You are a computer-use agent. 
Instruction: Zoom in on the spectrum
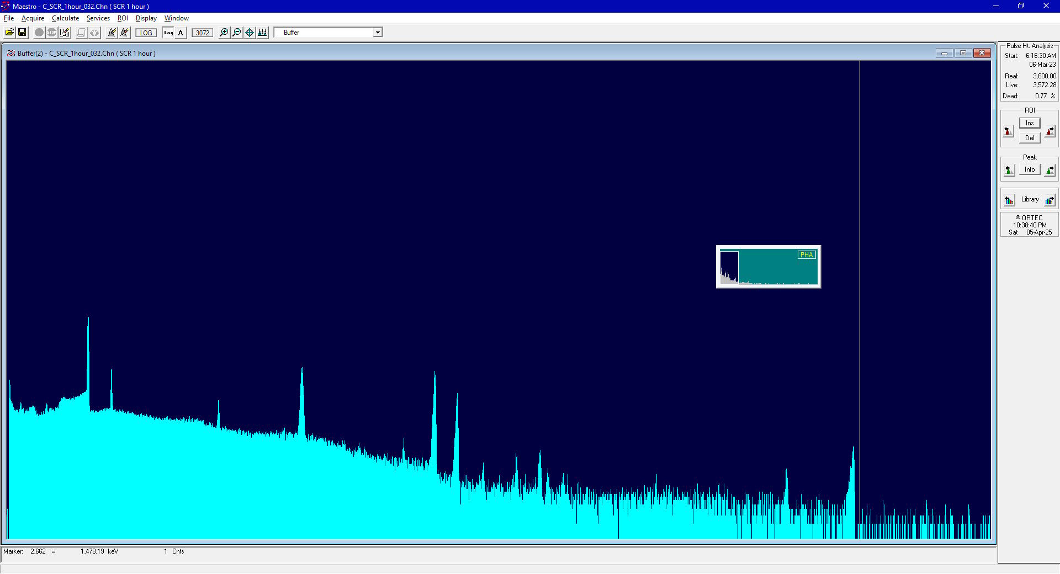click(x=223, y=33)
